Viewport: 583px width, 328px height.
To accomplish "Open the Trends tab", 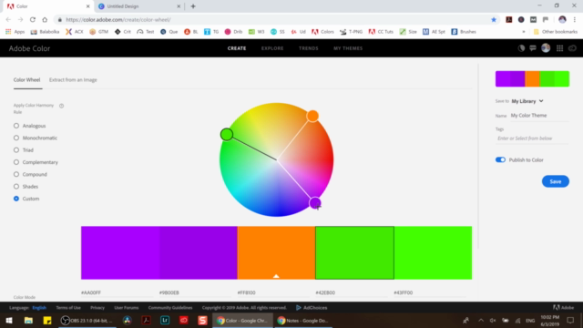I will pos(309,48).
